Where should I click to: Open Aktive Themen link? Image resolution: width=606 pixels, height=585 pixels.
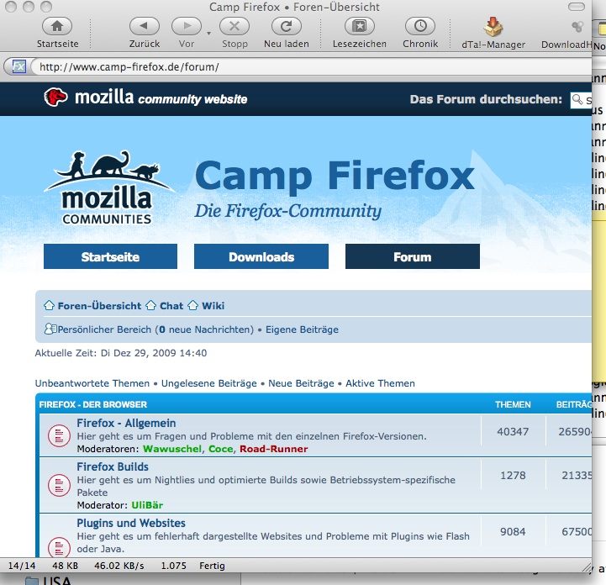380,383
